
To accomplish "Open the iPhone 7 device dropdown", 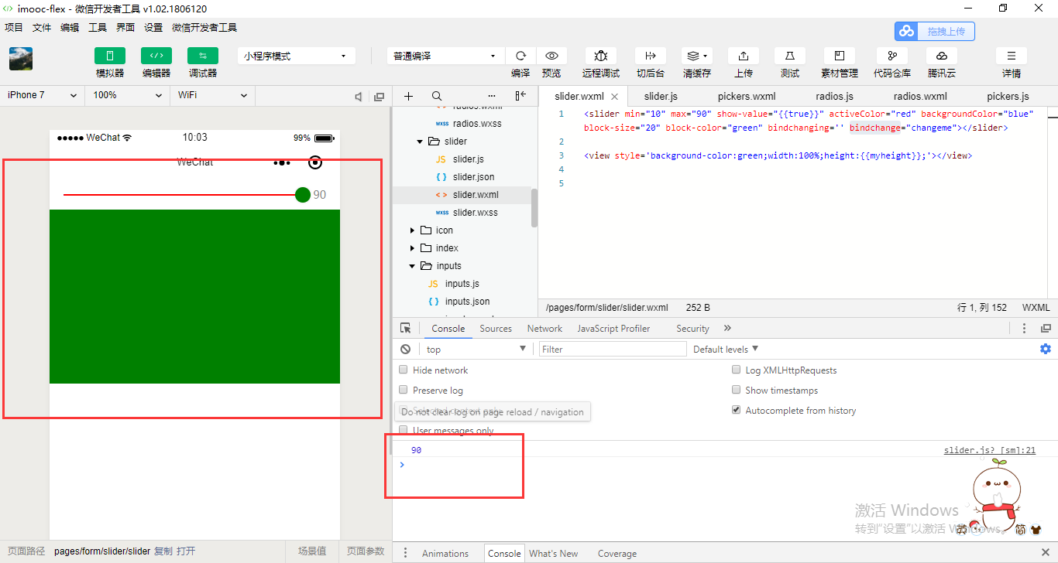I will point(43,95).
